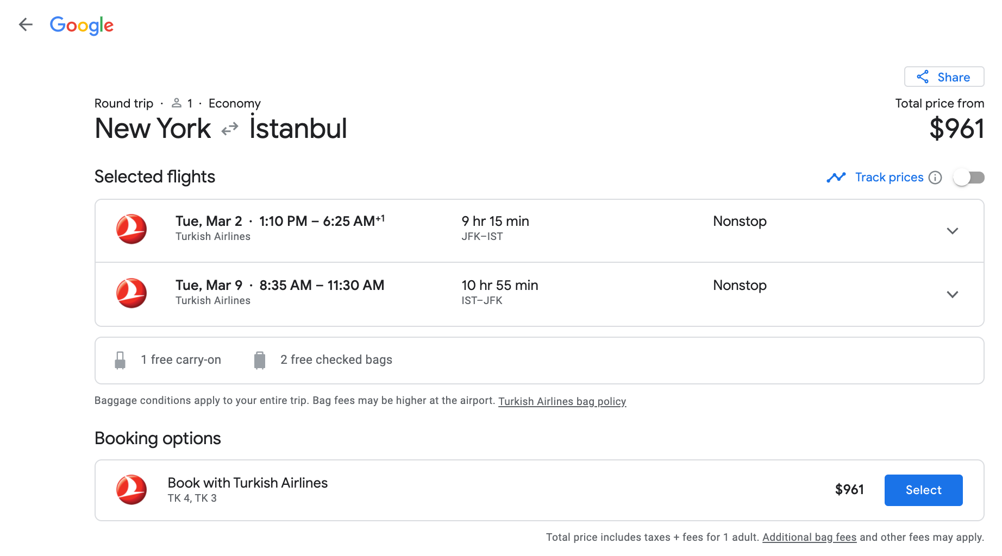Click the checked bags suitcase icon

(260, 359)
